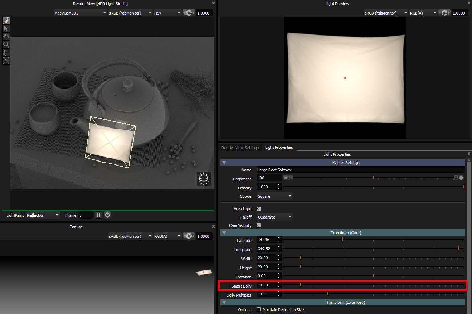Click the Opacity slider track

(373, 187)
